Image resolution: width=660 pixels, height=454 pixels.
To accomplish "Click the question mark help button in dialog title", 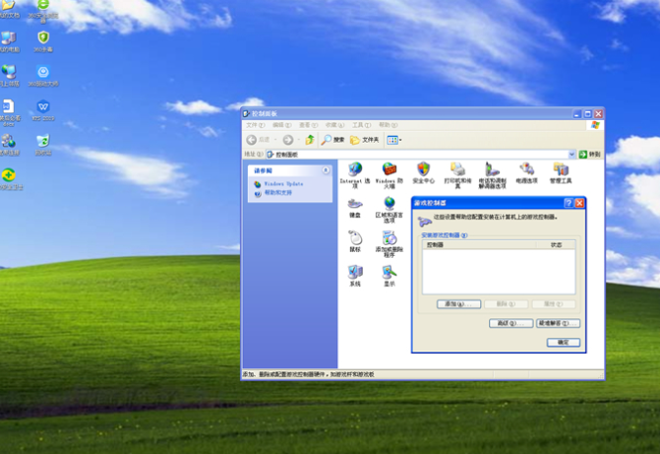I will click(569, 203).
